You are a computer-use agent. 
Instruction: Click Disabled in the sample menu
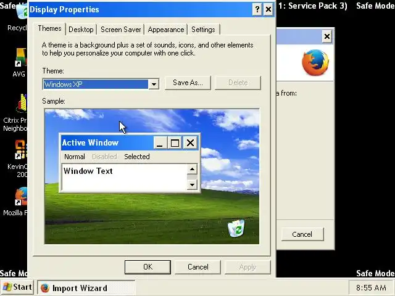[104, 157]
